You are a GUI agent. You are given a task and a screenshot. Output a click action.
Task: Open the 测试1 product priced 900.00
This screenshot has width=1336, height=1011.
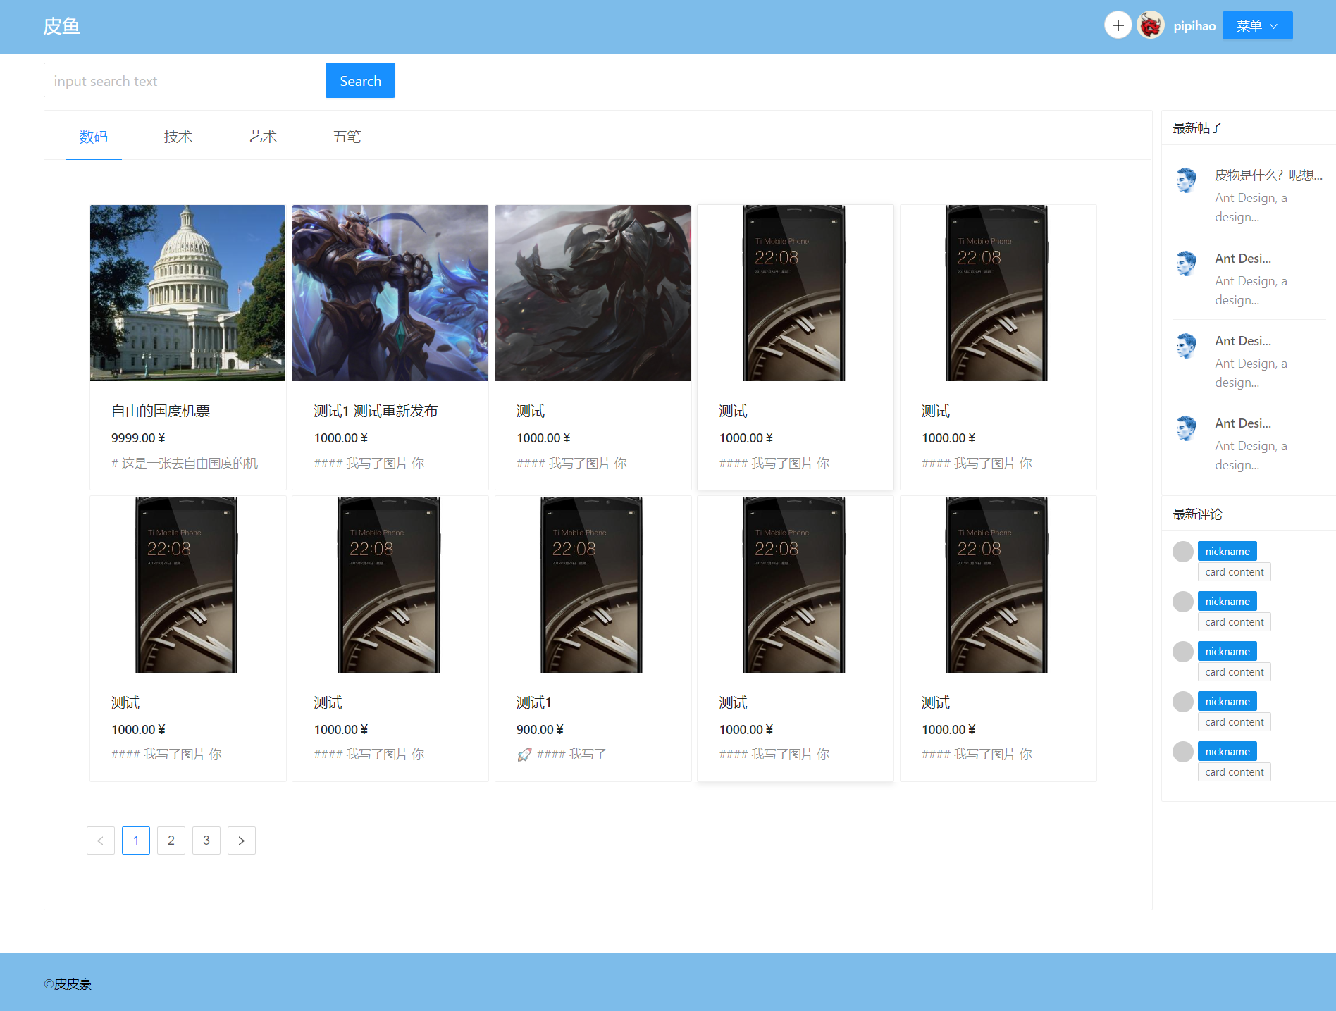click(534, 702)
